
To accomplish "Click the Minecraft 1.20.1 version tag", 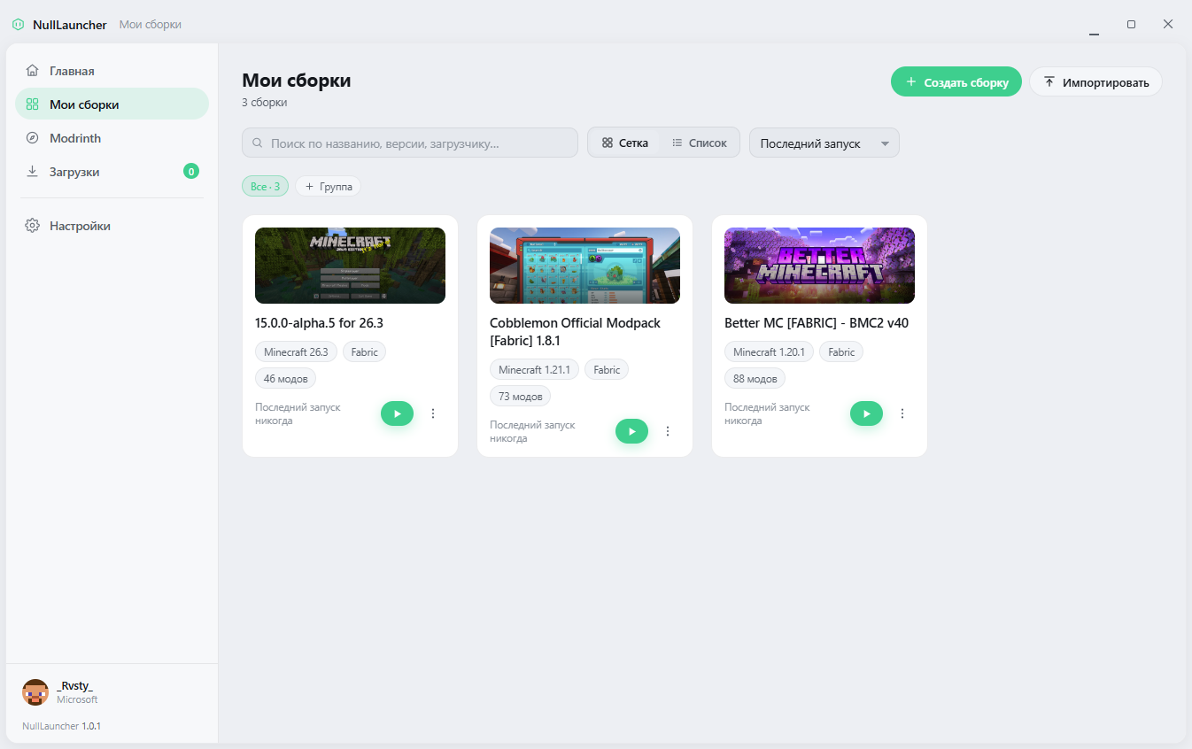I will point(770,351).
